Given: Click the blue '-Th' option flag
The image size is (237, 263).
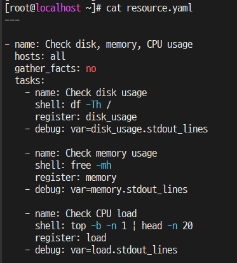Looking at the screenshot, I should 93,105.
